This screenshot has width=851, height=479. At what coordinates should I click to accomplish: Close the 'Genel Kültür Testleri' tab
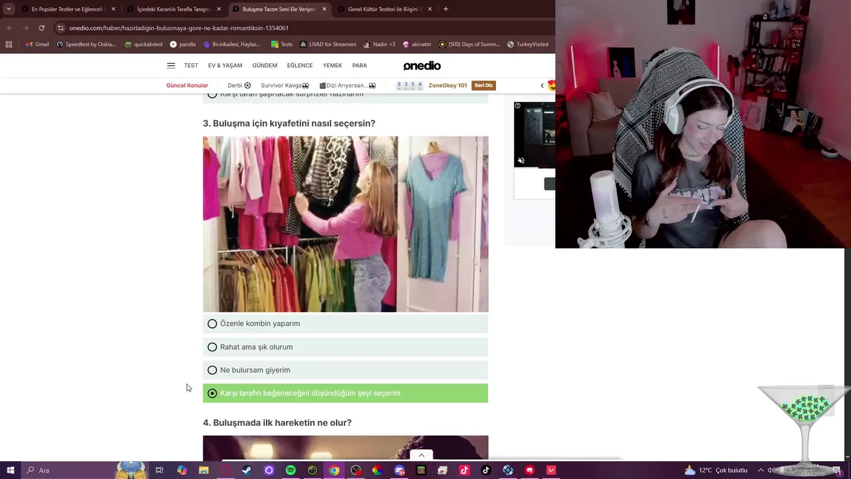pos(429,9)
